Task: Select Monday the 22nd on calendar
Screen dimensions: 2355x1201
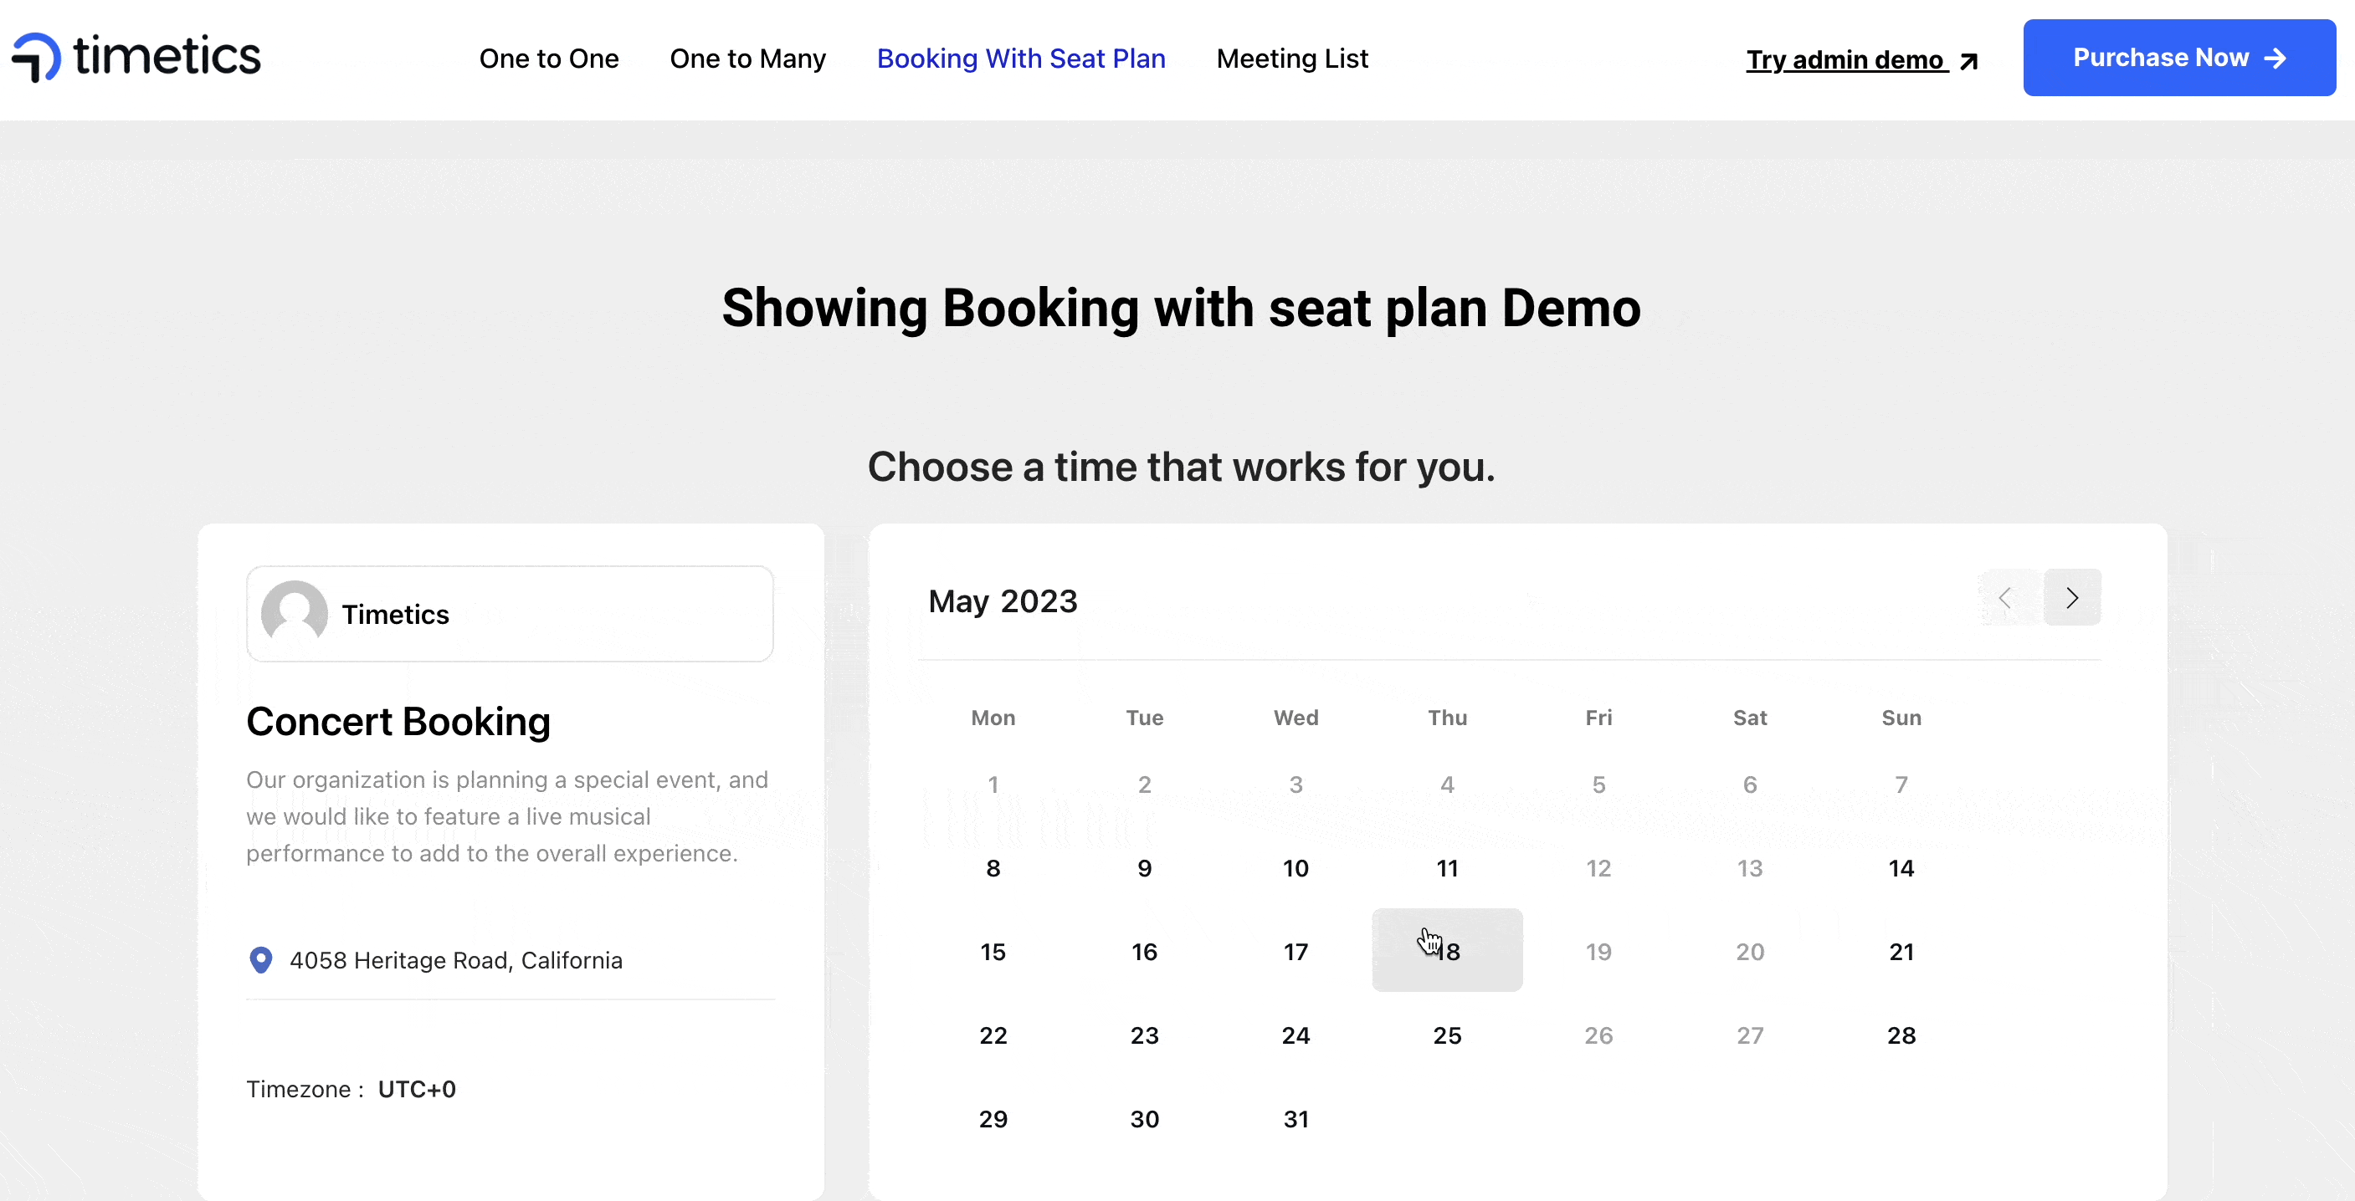Action: pos(993,1034)
